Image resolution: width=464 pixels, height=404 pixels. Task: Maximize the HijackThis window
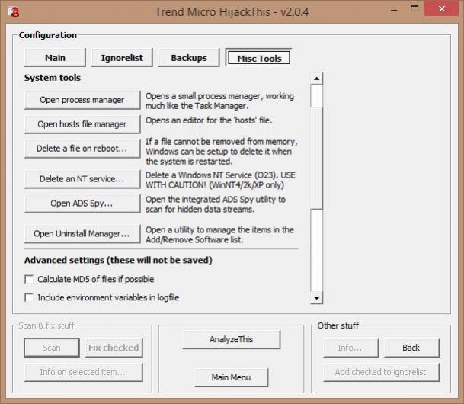point(414,9)
